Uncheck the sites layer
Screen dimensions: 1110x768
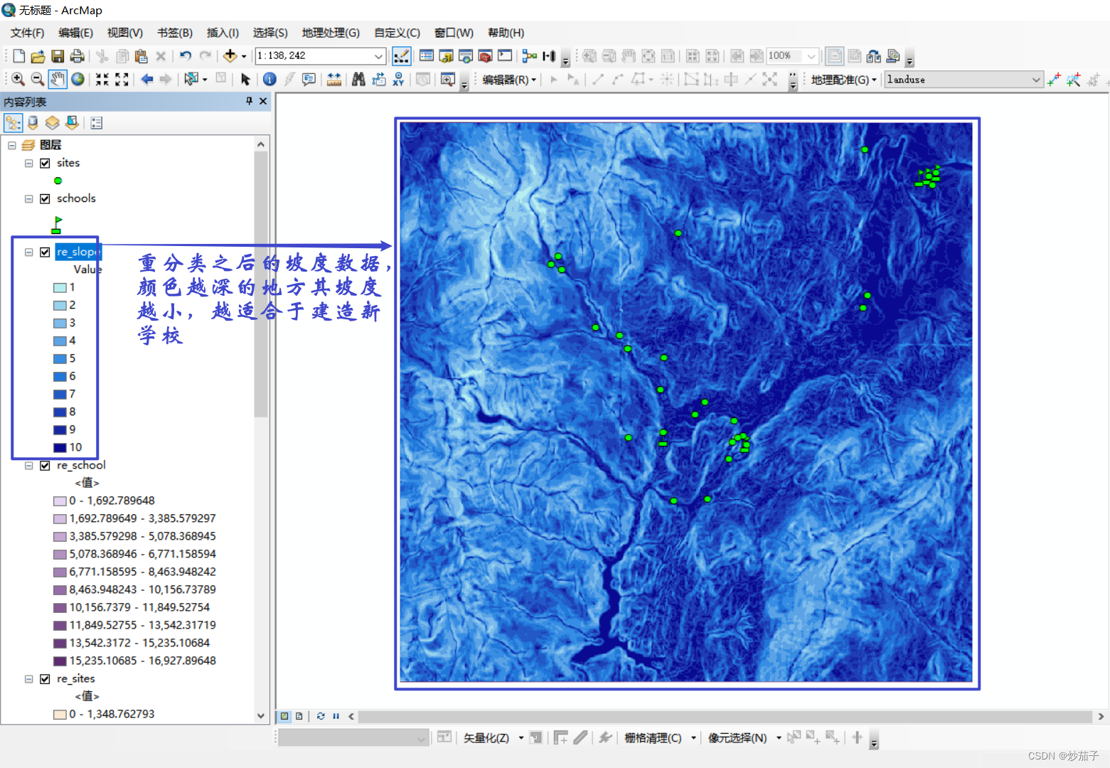click(x=45, y=163)
